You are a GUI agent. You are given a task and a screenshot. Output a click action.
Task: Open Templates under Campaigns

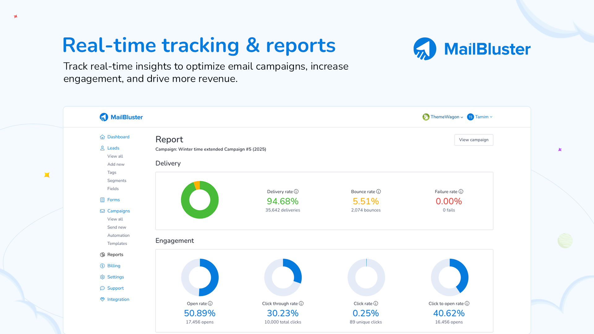117,243
